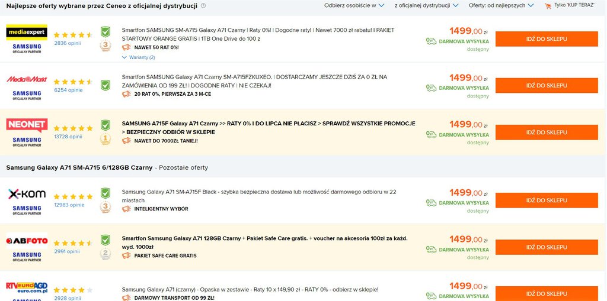This screenshot has height=301, width=607.
Task: Open the 'Oferty: od najlepszych' sort dropdown
Action: (x=501, y=5)
